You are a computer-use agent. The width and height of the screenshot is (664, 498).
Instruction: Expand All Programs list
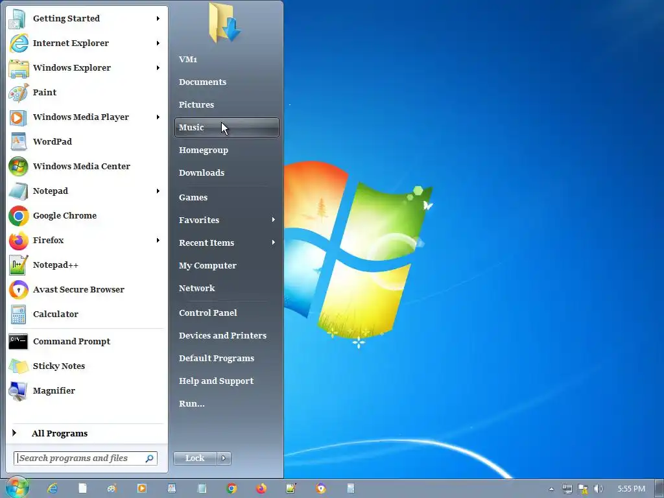pos(87,433)
